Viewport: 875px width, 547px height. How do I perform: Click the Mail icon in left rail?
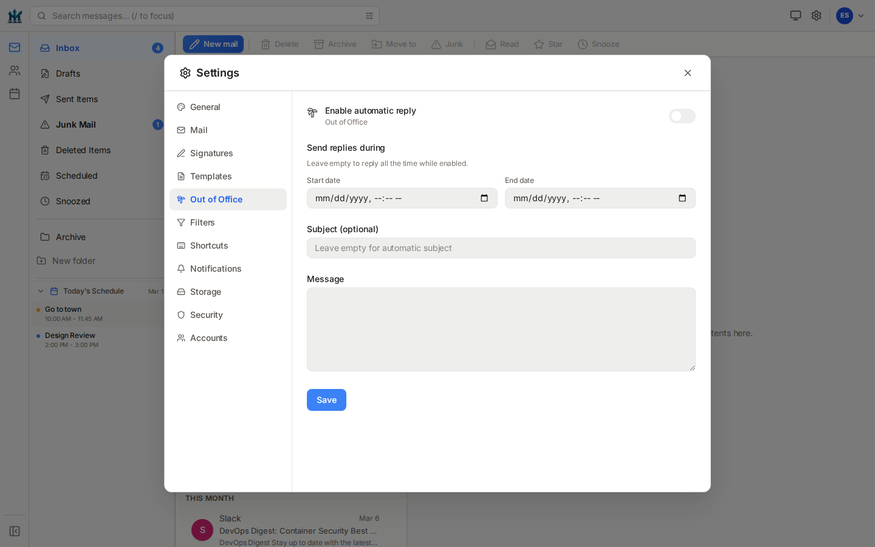point(15,47)
